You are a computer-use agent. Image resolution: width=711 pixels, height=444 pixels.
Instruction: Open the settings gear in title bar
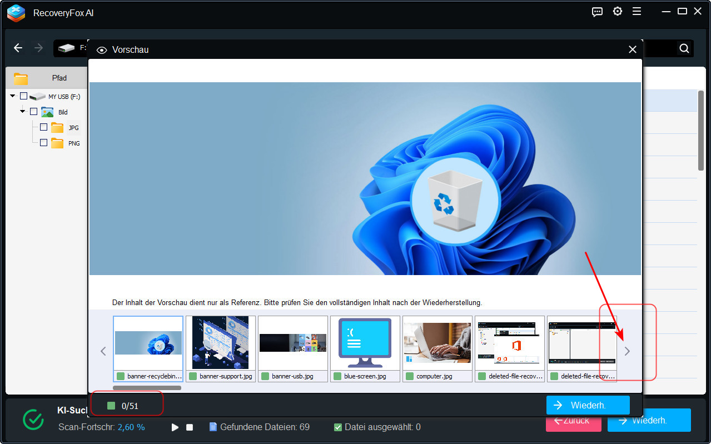click(617, 12)
